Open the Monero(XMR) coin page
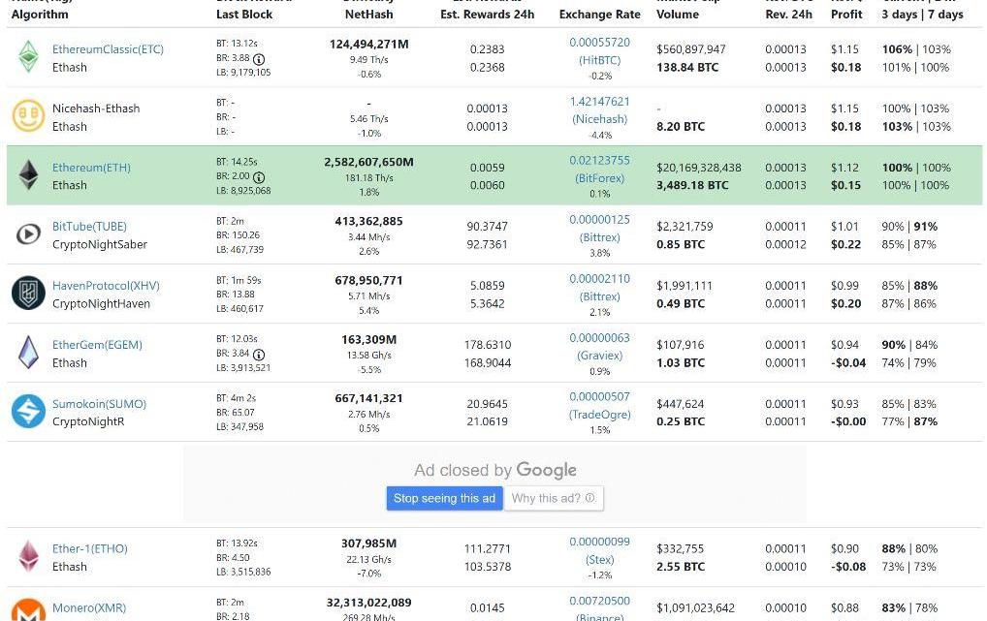The image size is (987, 621). [89, 607]
